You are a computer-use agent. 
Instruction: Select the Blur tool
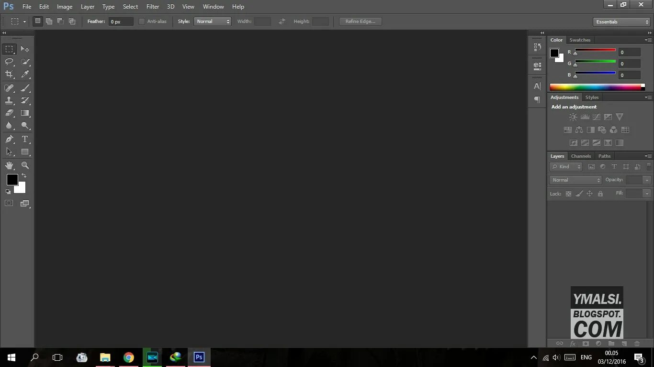[9, 125]
